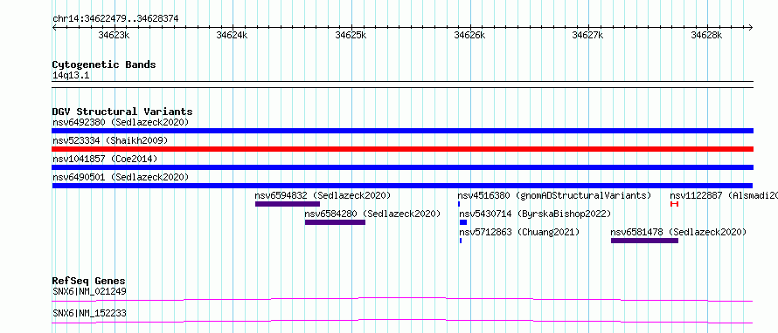778x333 pixels.
Task: Open the nsv6584280 (Sedlazeck2020) label
Action: 372,214
